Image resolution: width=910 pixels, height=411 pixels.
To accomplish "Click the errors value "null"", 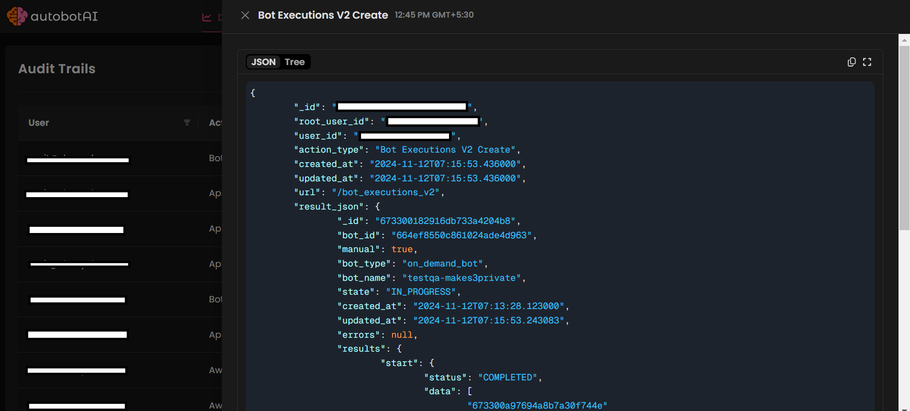I will click(x=402, y=335).
